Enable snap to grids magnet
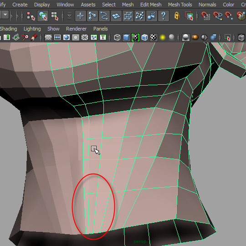The image size is (246, 246). click(x=205, y=16)
